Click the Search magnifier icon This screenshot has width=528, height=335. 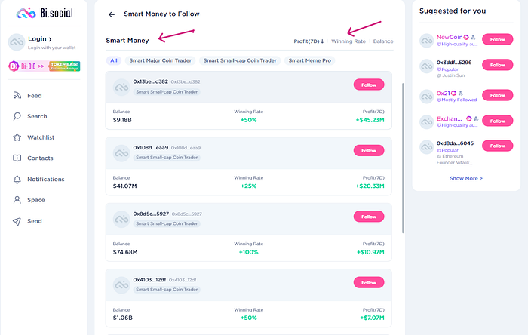click(x=17, y=117)
